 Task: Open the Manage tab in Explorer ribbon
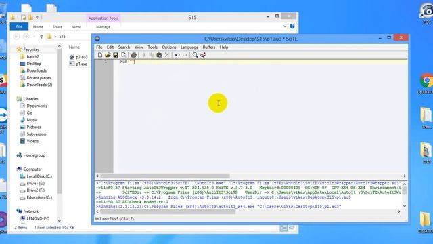(x=104, y=27)
